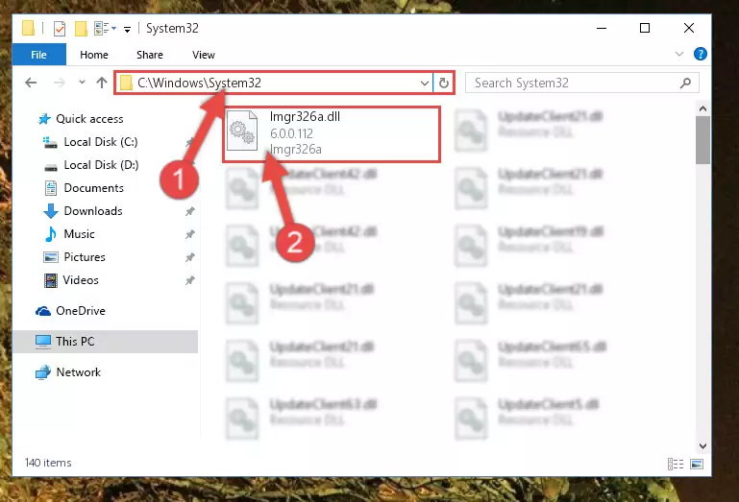Click the vertical scrollbar thumb
Image resolution: width=739 pixels, height=502 pixels.
702,140
